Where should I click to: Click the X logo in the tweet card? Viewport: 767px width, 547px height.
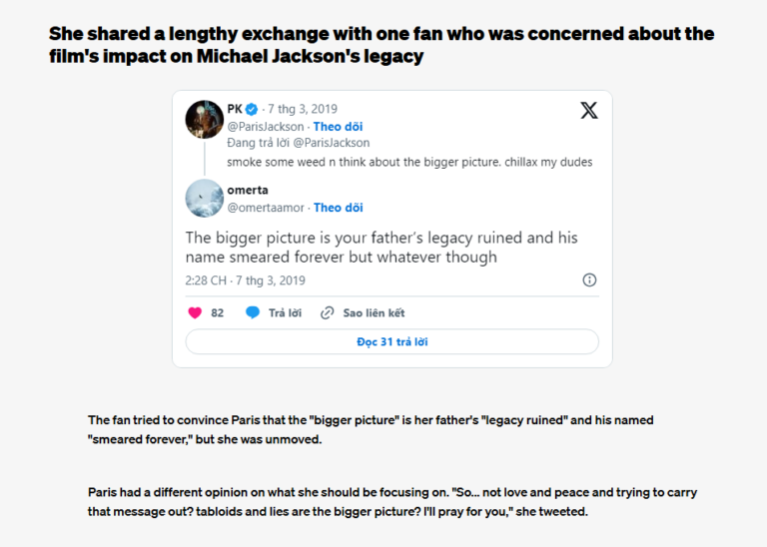tap(589, 111)
